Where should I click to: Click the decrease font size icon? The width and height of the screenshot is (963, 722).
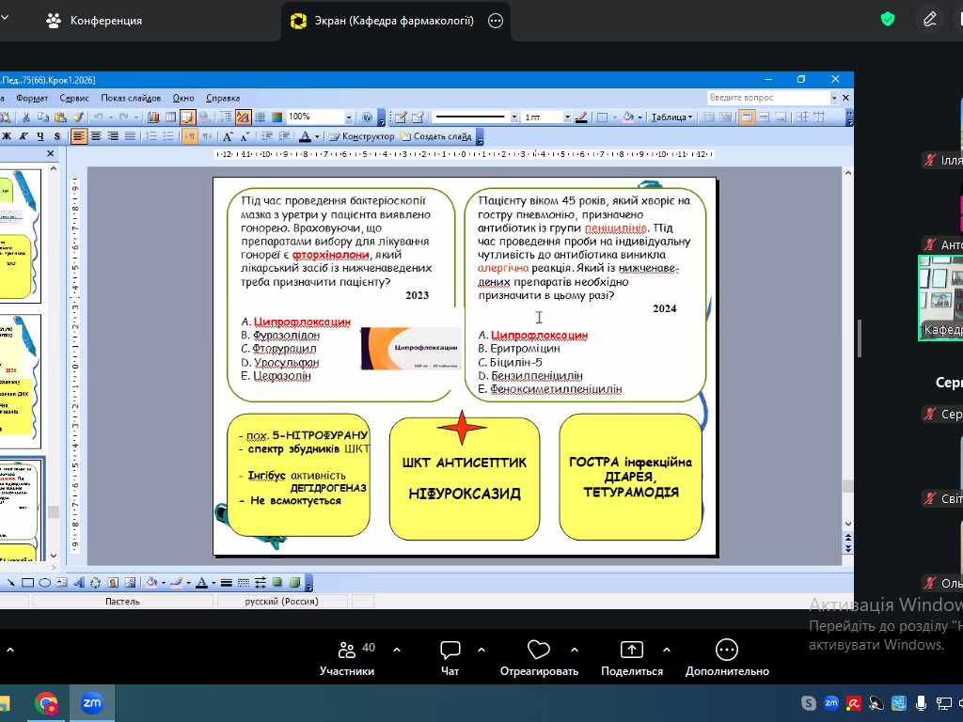245,136
